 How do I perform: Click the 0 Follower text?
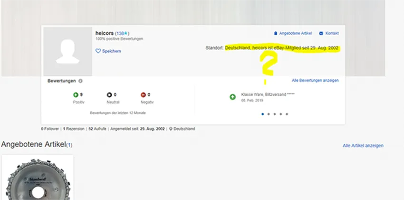point(50,129)
